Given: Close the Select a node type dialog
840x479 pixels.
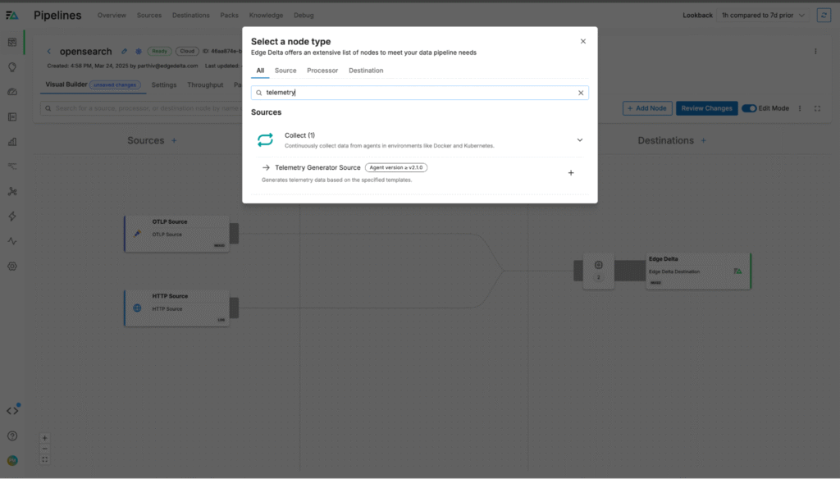Looking at the screenshot, I should (583, 41).
